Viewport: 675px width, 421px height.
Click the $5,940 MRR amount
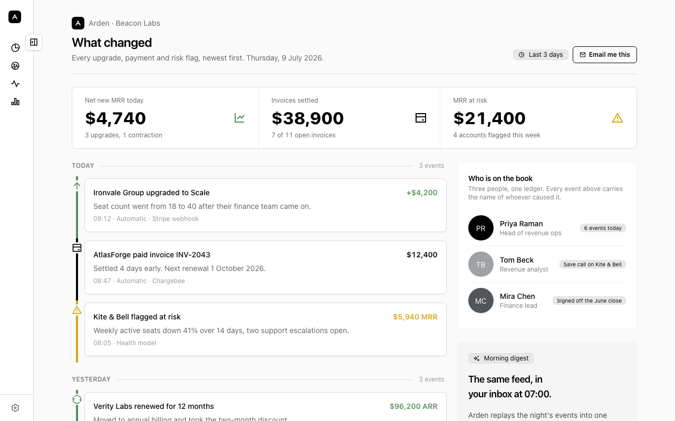pos(415,317)
